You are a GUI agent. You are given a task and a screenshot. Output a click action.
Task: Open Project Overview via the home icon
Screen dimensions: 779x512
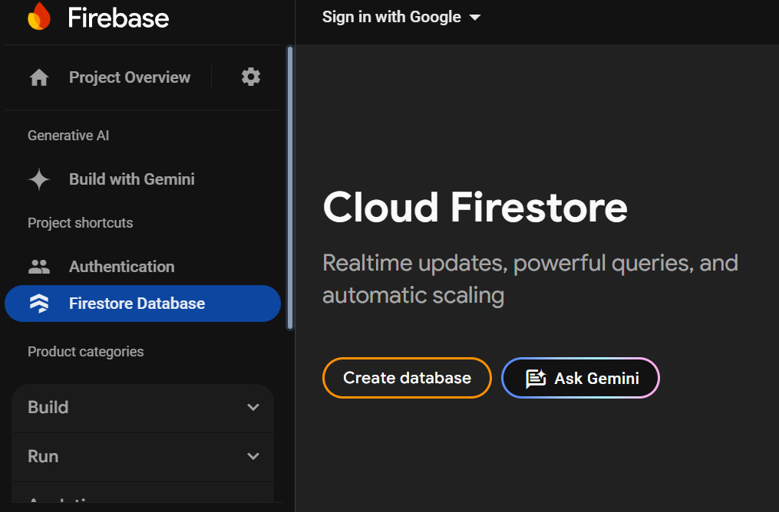point(38,77)
